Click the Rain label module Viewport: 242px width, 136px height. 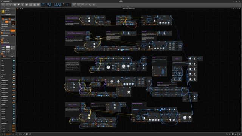177,59
